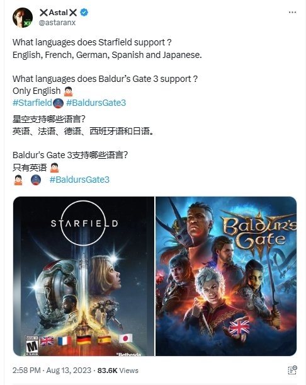Click the Starfield planet hashtag emoji icon
The width and height of the screenshot is (306, 385).
[x=58, y=103]
